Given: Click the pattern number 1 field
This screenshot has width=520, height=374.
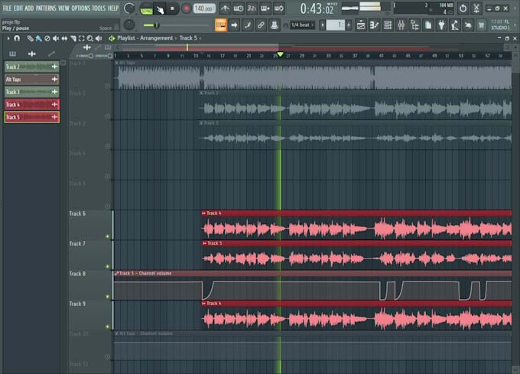Looking at the screenshot, I should 335,25.
